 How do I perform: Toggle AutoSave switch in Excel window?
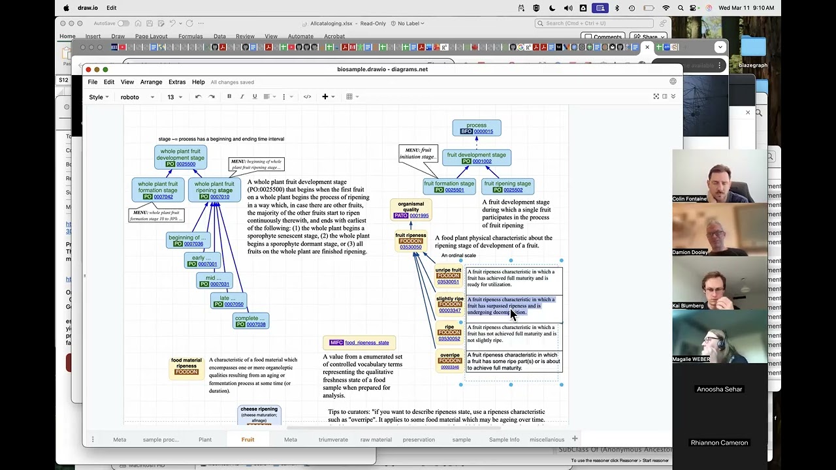(x=123, y=23)
